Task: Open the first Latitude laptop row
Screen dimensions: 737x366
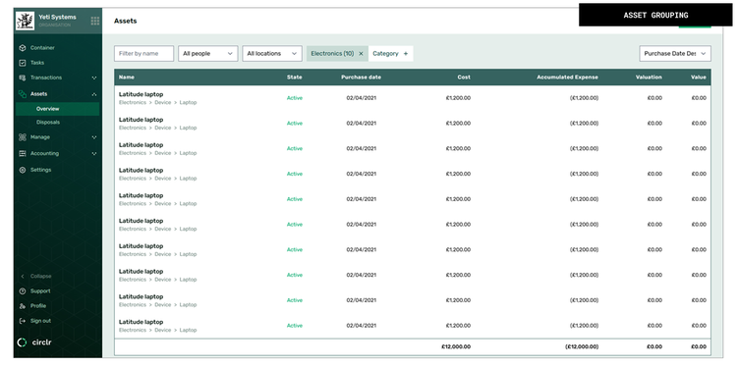Action: click(x=412, y=98)
